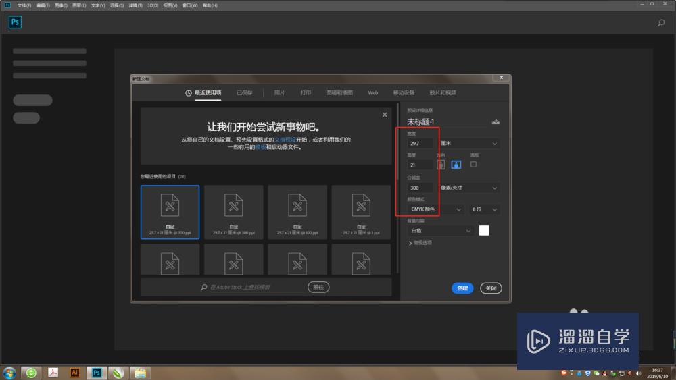
Task: Open the resolution unit 像素/英寸 dropdown
Action: [x=470, y=188]
